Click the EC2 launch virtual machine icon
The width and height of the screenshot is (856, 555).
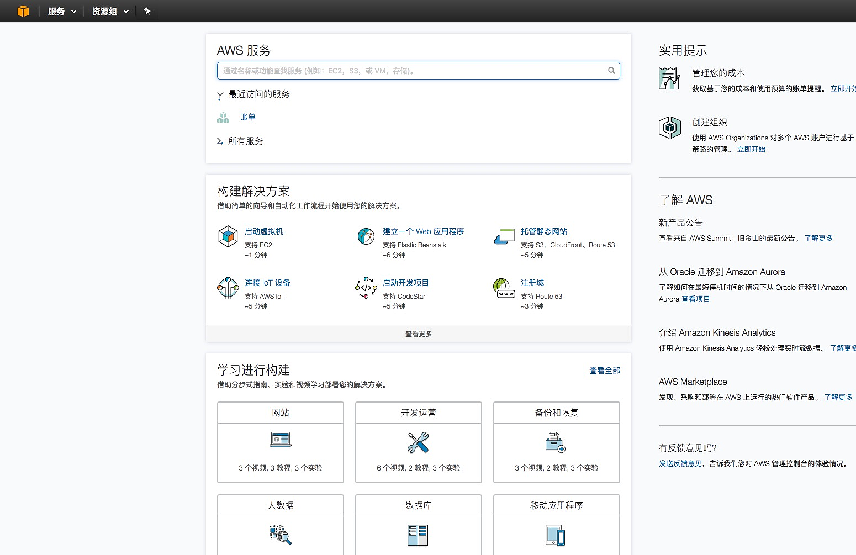click(228, 236)
